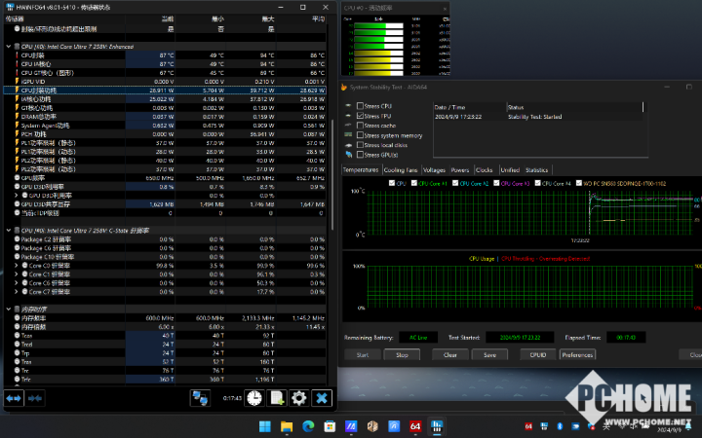This screenshot has width=702, height=438.
Task: Open AIDA64 from the taskbar
Action: pyautogui.click(x=414, y=426)
